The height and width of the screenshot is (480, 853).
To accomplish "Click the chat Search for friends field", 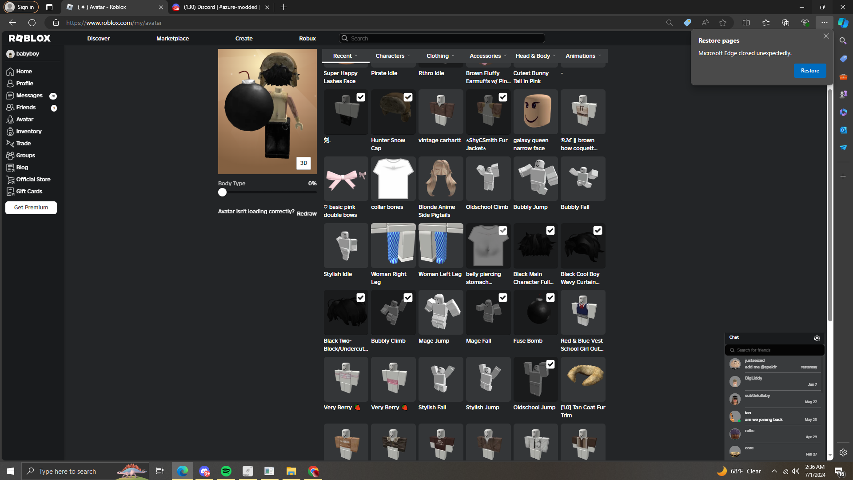I will point(774,350).
